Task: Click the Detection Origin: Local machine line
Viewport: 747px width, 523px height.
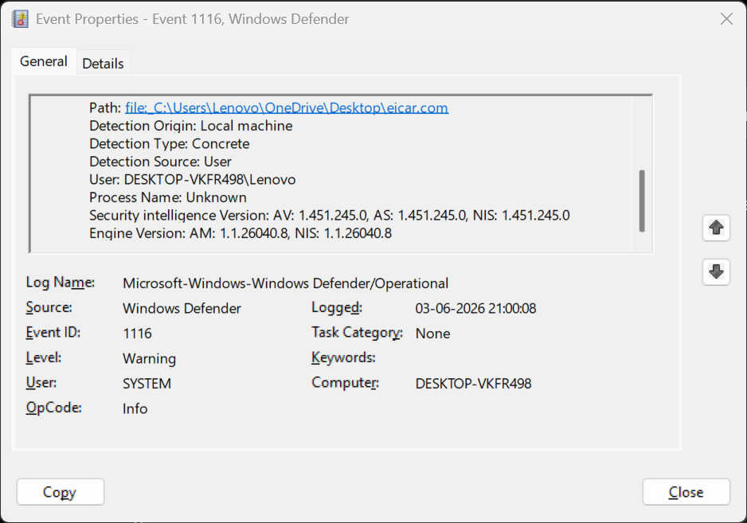Action: (190, 126)
